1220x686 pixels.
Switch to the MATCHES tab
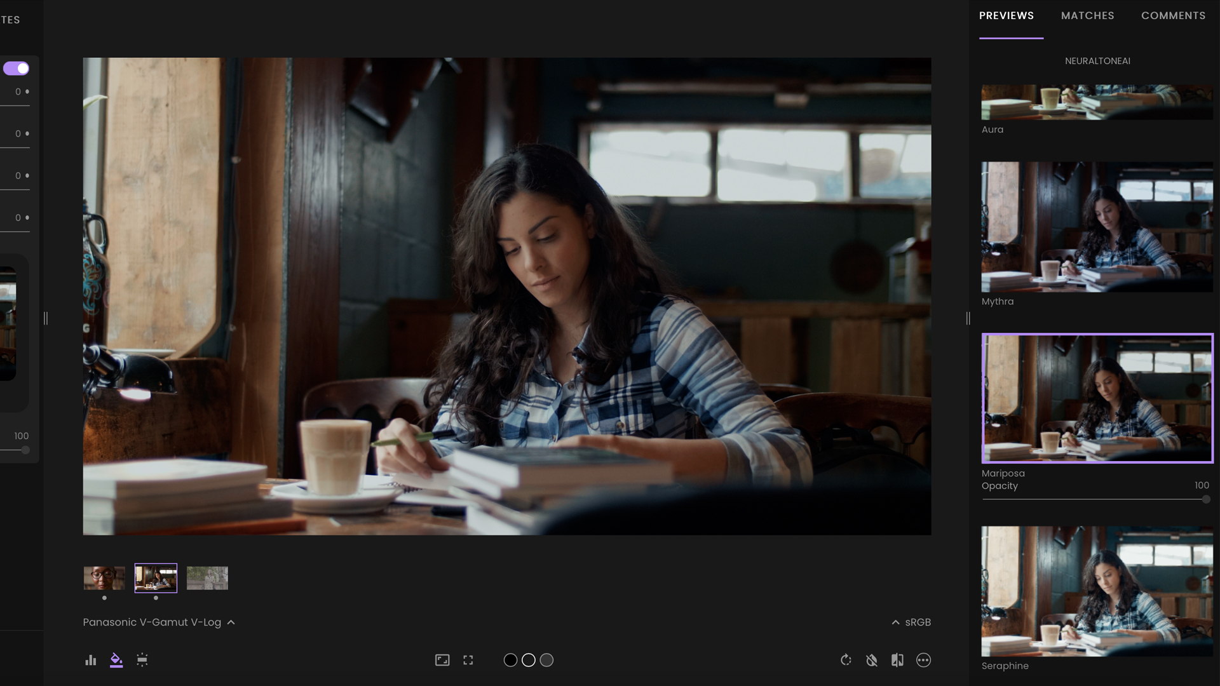pyautogui.click(x=1088, y=15)
